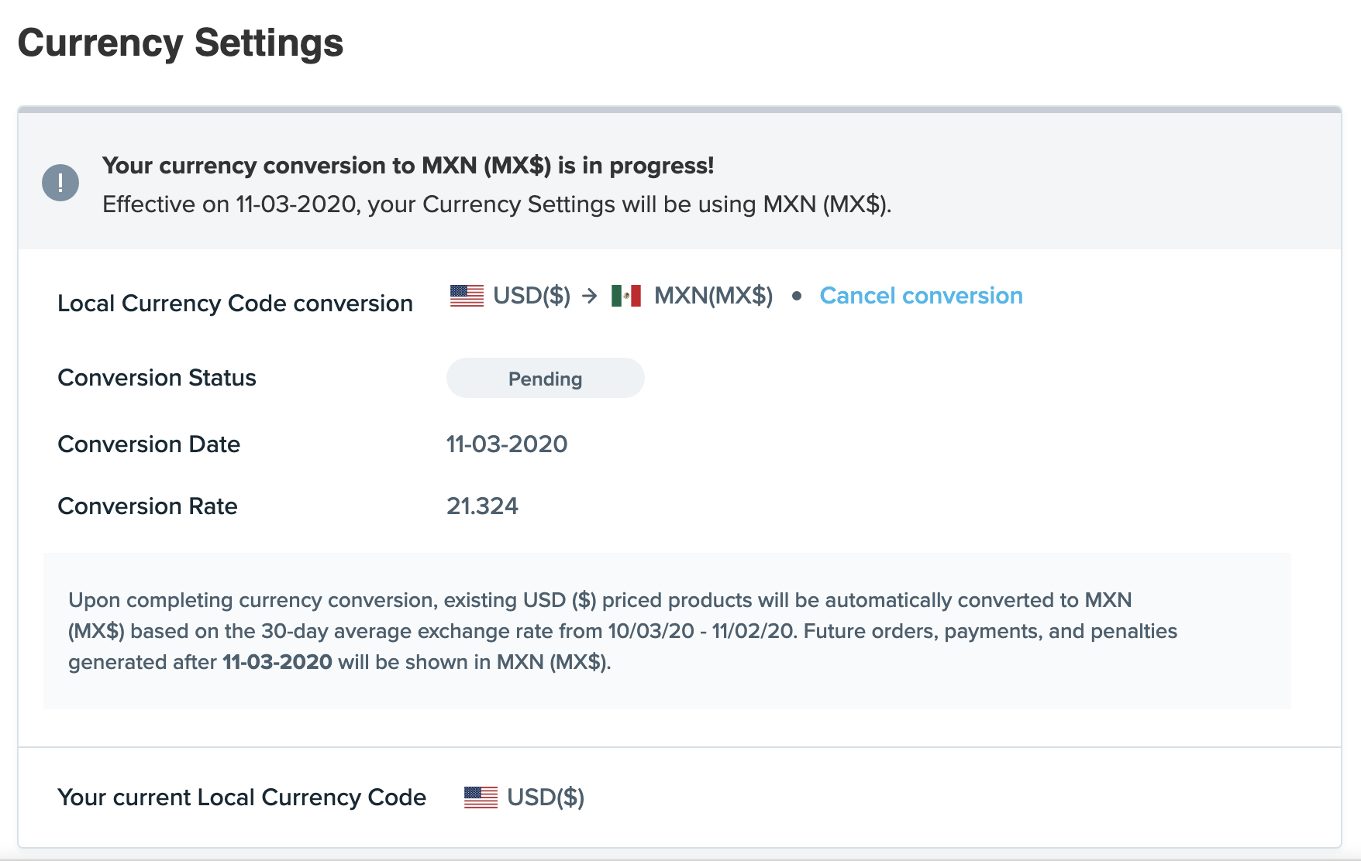Cancel the pending currency conversion
The height and width of the screenshot is (861, 1361).
pyautogui.click(x=921, y=296)
